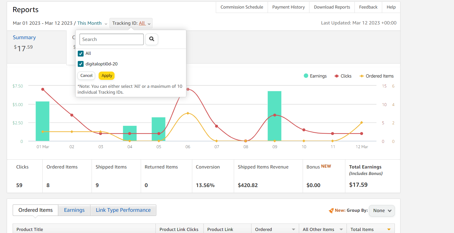The width and height of the screenshot is (454, 233).
Task: Click the 05 earnings bar in chart
Action: click(158, 129)
